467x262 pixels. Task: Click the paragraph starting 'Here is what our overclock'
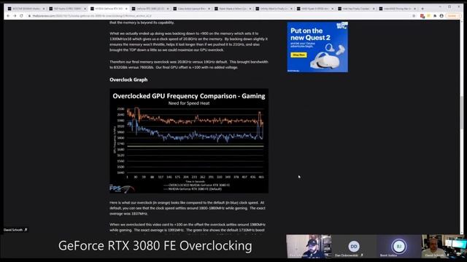[x=188, y=208]
